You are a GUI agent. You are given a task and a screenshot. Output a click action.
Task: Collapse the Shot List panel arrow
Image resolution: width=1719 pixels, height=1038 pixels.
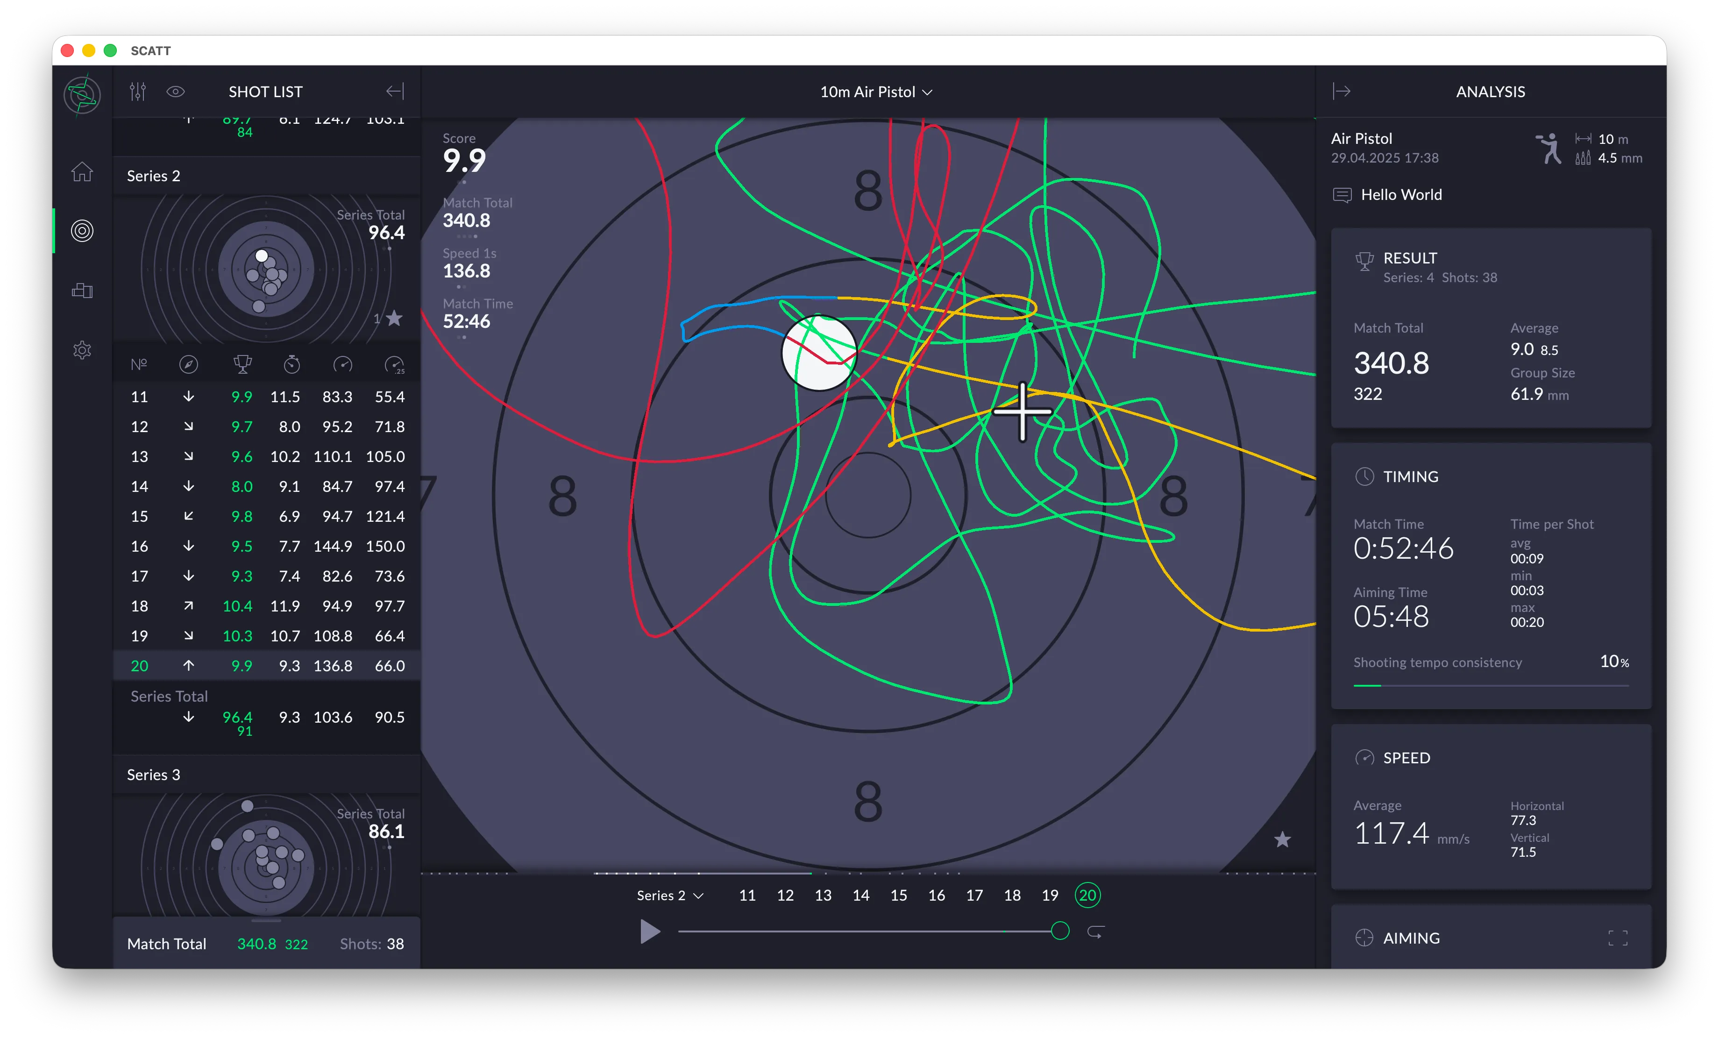(395, 92)
